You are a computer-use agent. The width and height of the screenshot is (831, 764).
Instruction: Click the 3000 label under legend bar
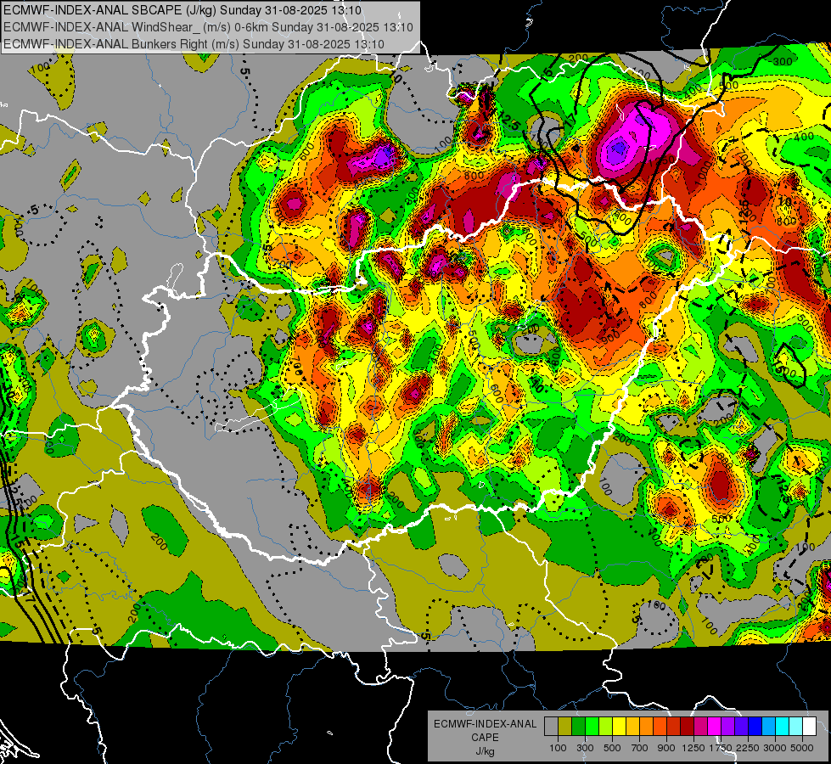pos(775,748)
